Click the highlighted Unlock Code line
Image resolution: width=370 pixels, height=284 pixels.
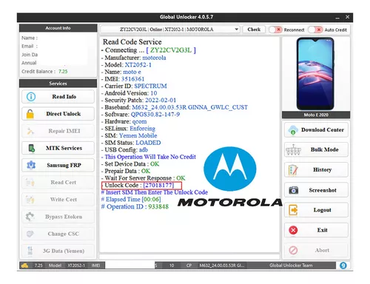(x=141, y=186)
